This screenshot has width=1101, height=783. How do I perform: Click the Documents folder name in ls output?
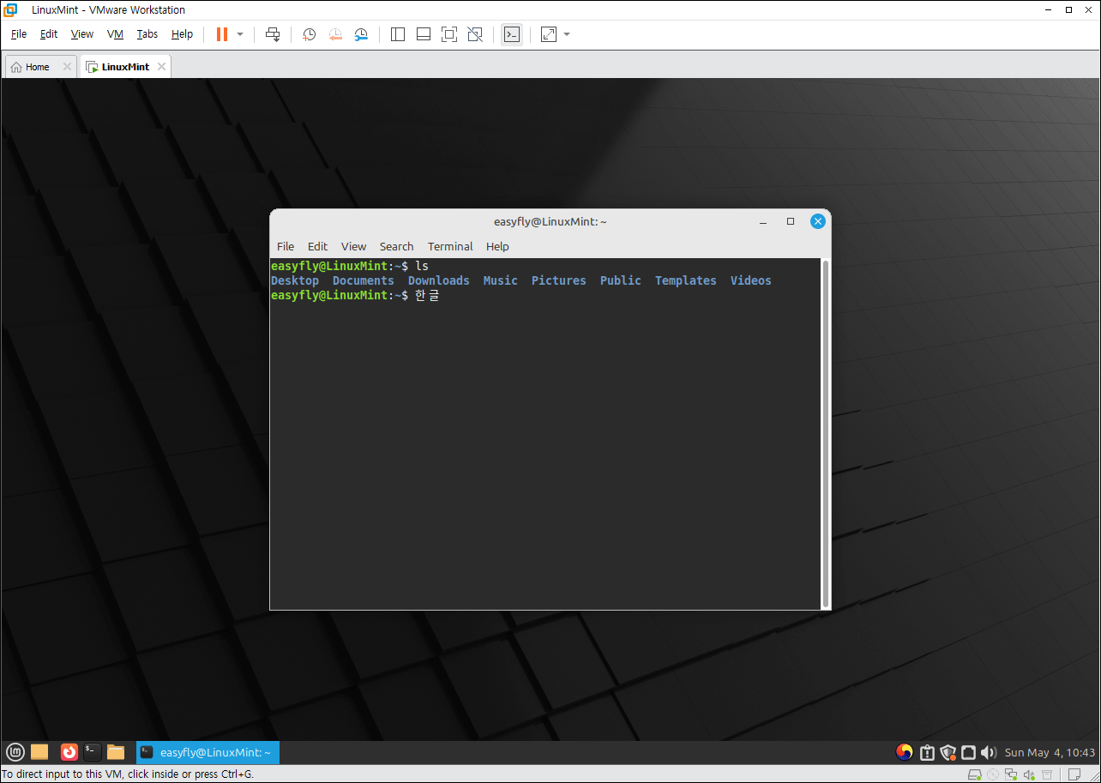[364, 280]
